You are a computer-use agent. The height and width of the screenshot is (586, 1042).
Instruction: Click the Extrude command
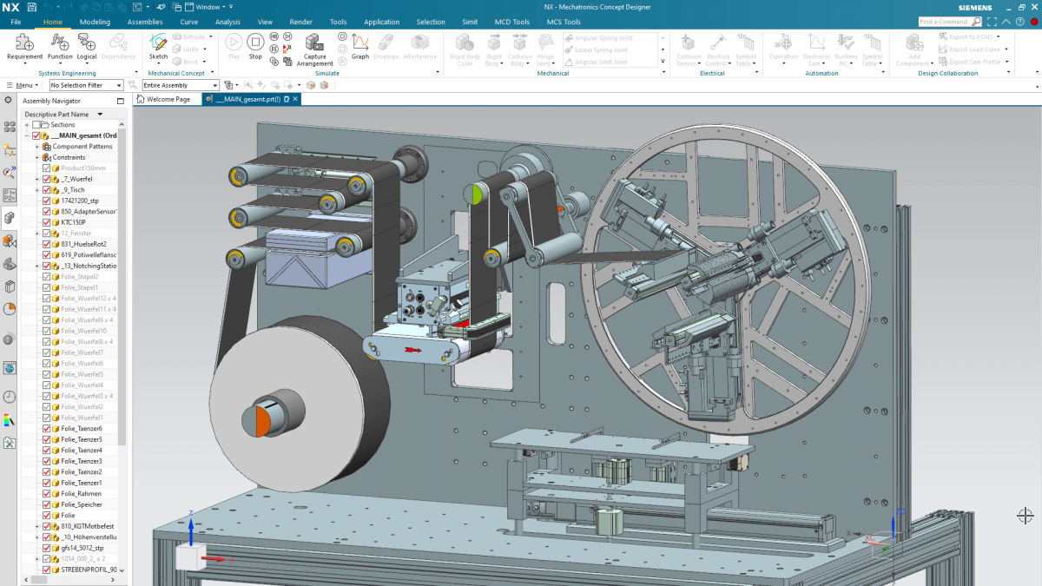tap(190, 36)
